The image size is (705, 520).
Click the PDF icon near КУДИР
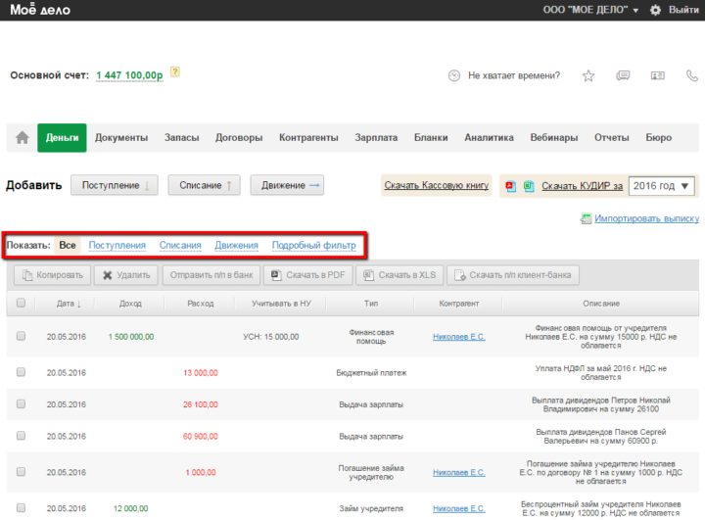(510, 186)
